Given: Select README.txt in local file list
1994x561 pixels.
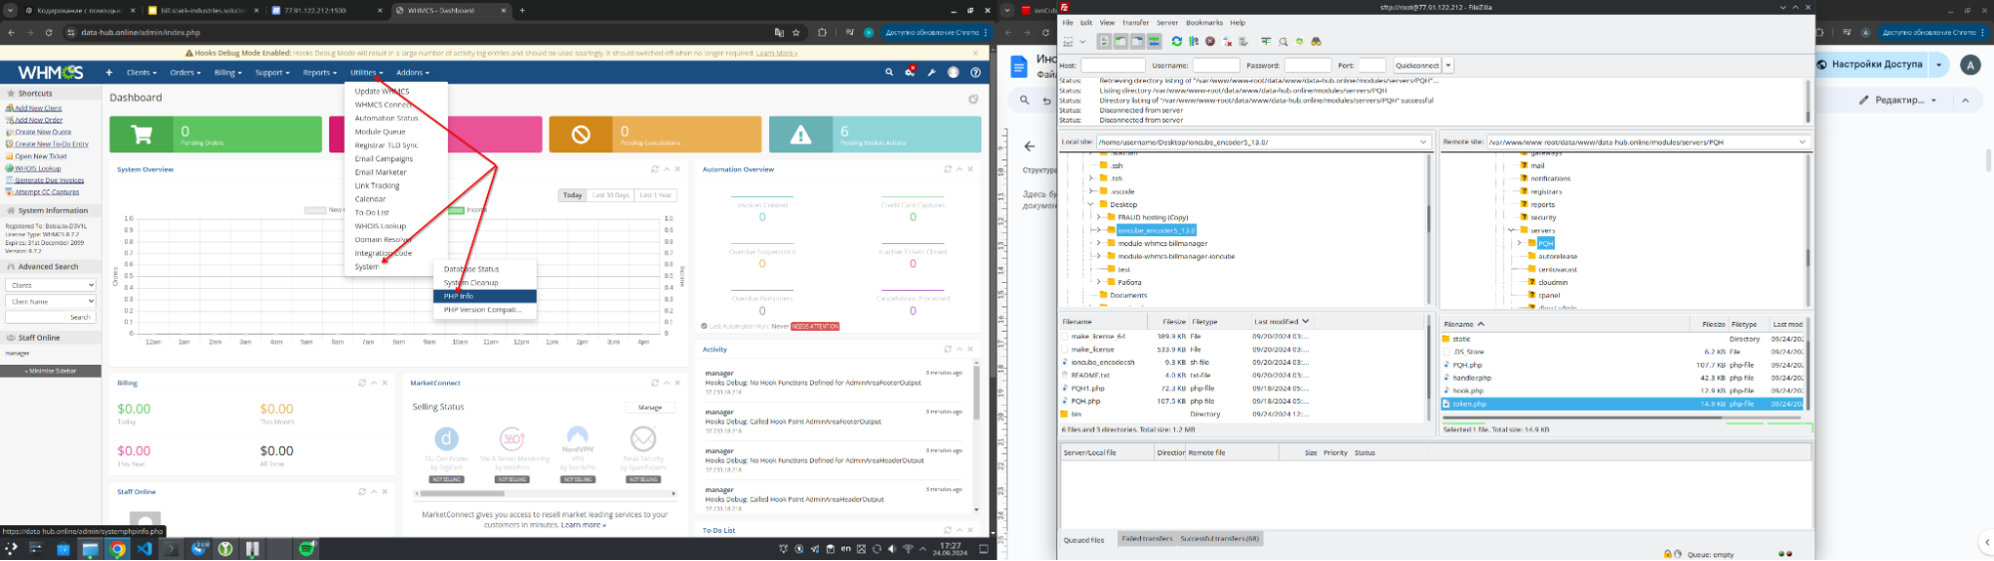Looking at the screenshot, I should coord(1089,375).
